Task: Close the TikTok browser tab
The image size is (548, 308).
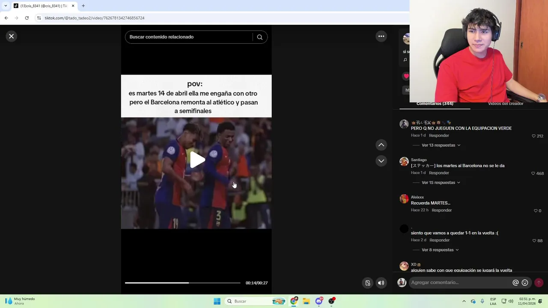Action: click(73, 6)
